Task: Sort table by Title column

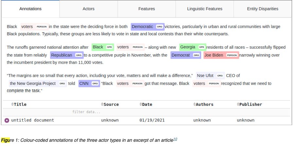Action: click(12, 104)
